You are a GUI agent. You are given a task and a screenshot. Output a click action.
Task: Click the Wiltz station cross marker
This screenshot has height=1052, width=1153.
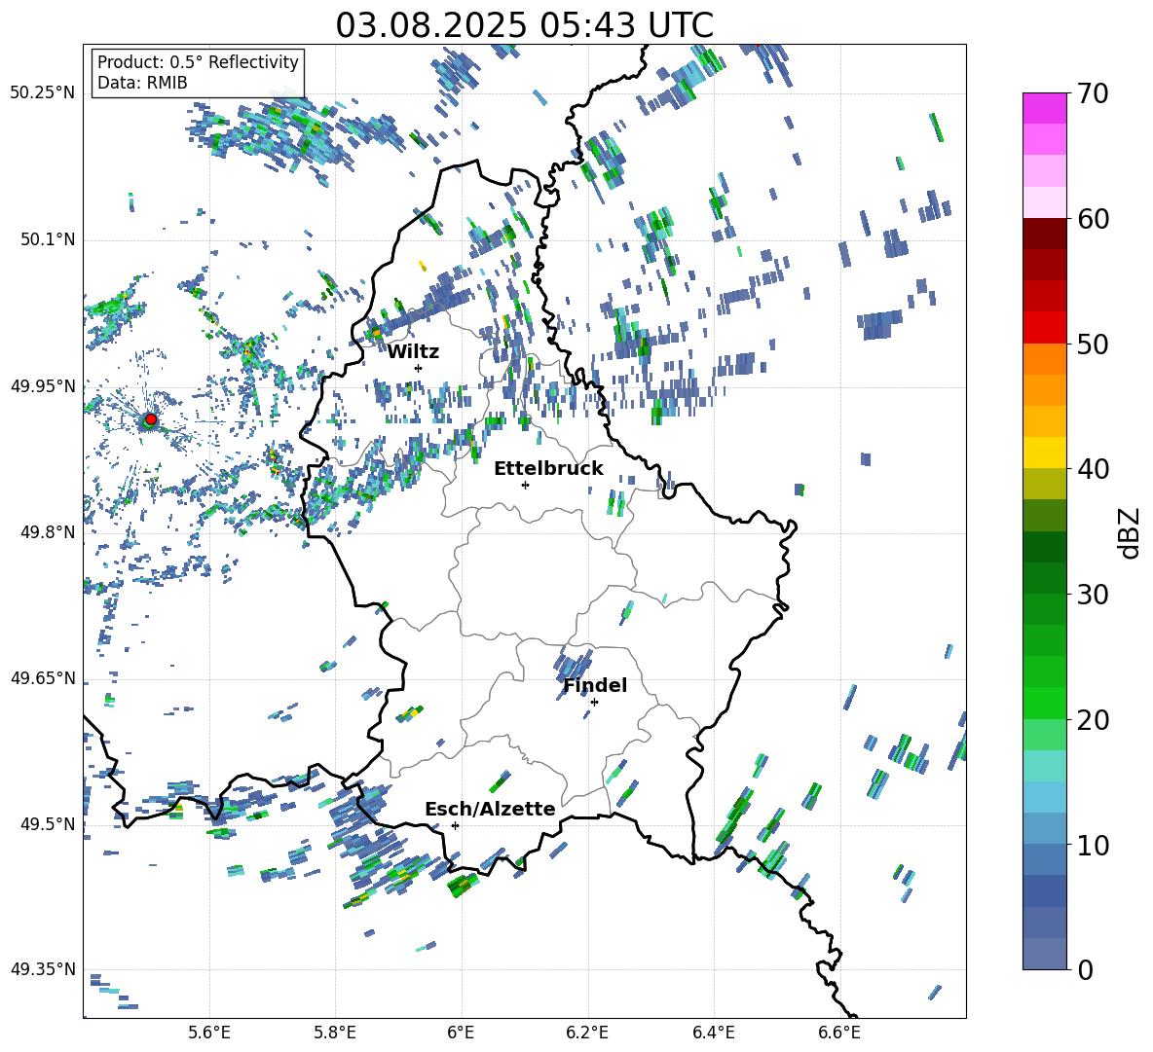pyautogui.click(x=419, y=368)
